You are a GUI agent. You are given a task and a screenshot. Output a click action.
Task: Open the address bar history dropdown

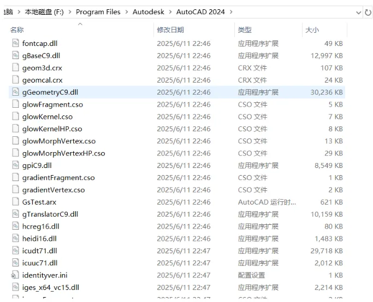(358, 13)
